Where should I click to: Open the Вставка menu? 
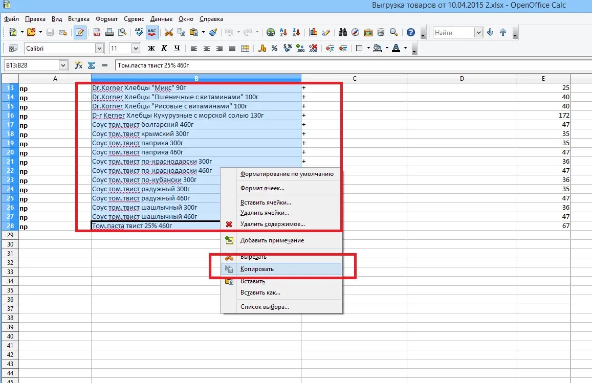pyautogui.click(x=78, y=19)
